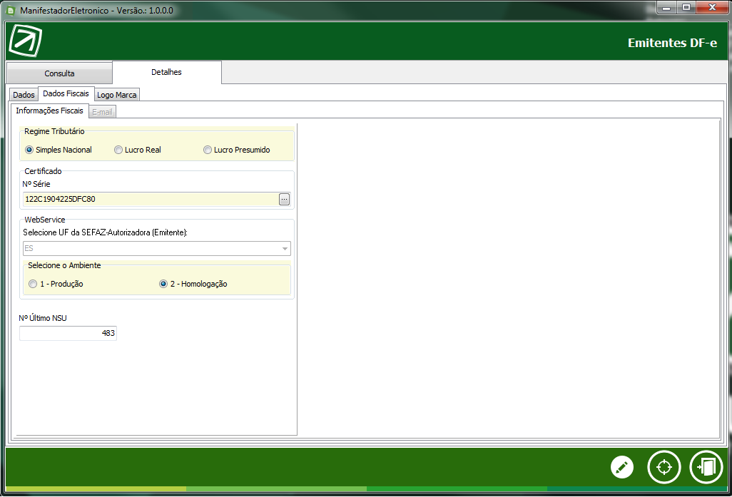Click the Emitentes DF-e header title
Viewport: 732px width, 497px height.
[x=672, y=43]
